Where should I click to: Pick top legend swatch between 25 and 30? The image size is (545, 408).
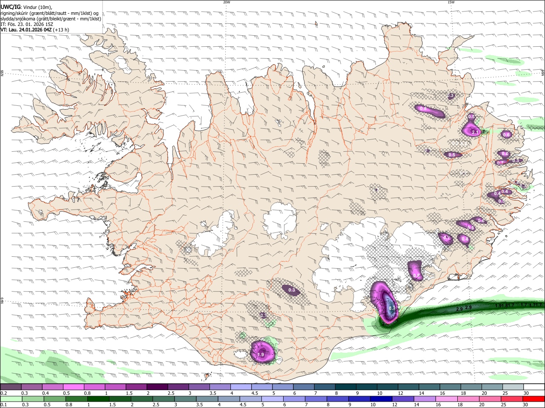(513, 387)
